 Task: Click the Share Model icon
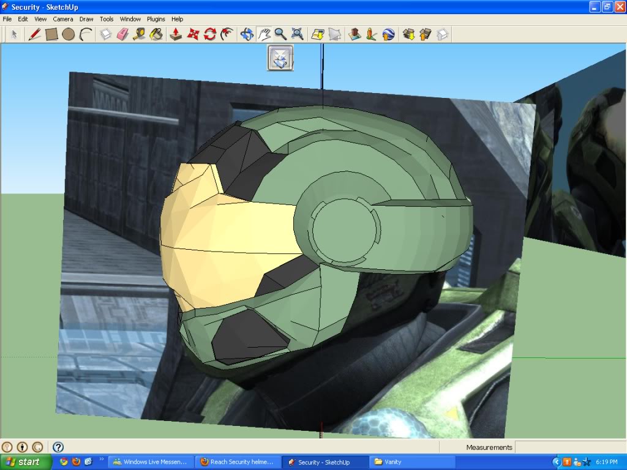click(425, 34)
